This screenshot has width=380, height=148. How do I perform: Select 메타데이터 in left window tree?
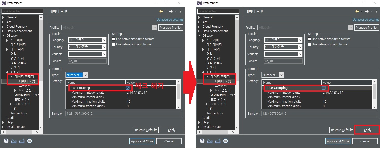tap(18, 45)
